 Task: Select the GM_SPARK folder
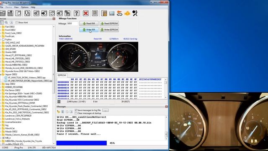tap(10, 49)
